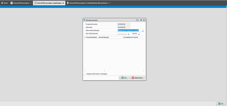
Task: Close the Abrufparameter dialog with X
Action: click(144, 20)
